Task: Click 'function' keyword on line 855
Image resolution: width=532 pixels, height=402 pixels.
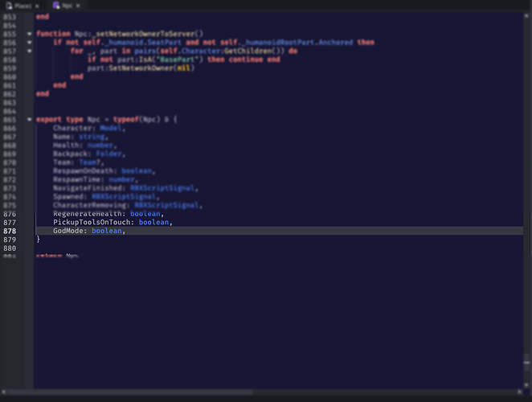Action: (x=53, y=34)
